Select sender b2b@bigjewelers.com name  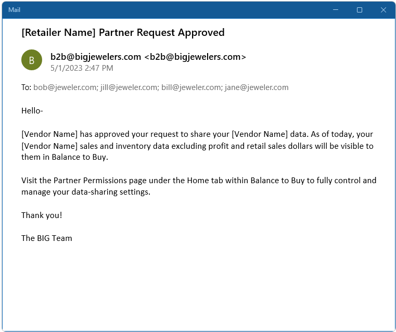pyautogui.click(x=95, y=57)
